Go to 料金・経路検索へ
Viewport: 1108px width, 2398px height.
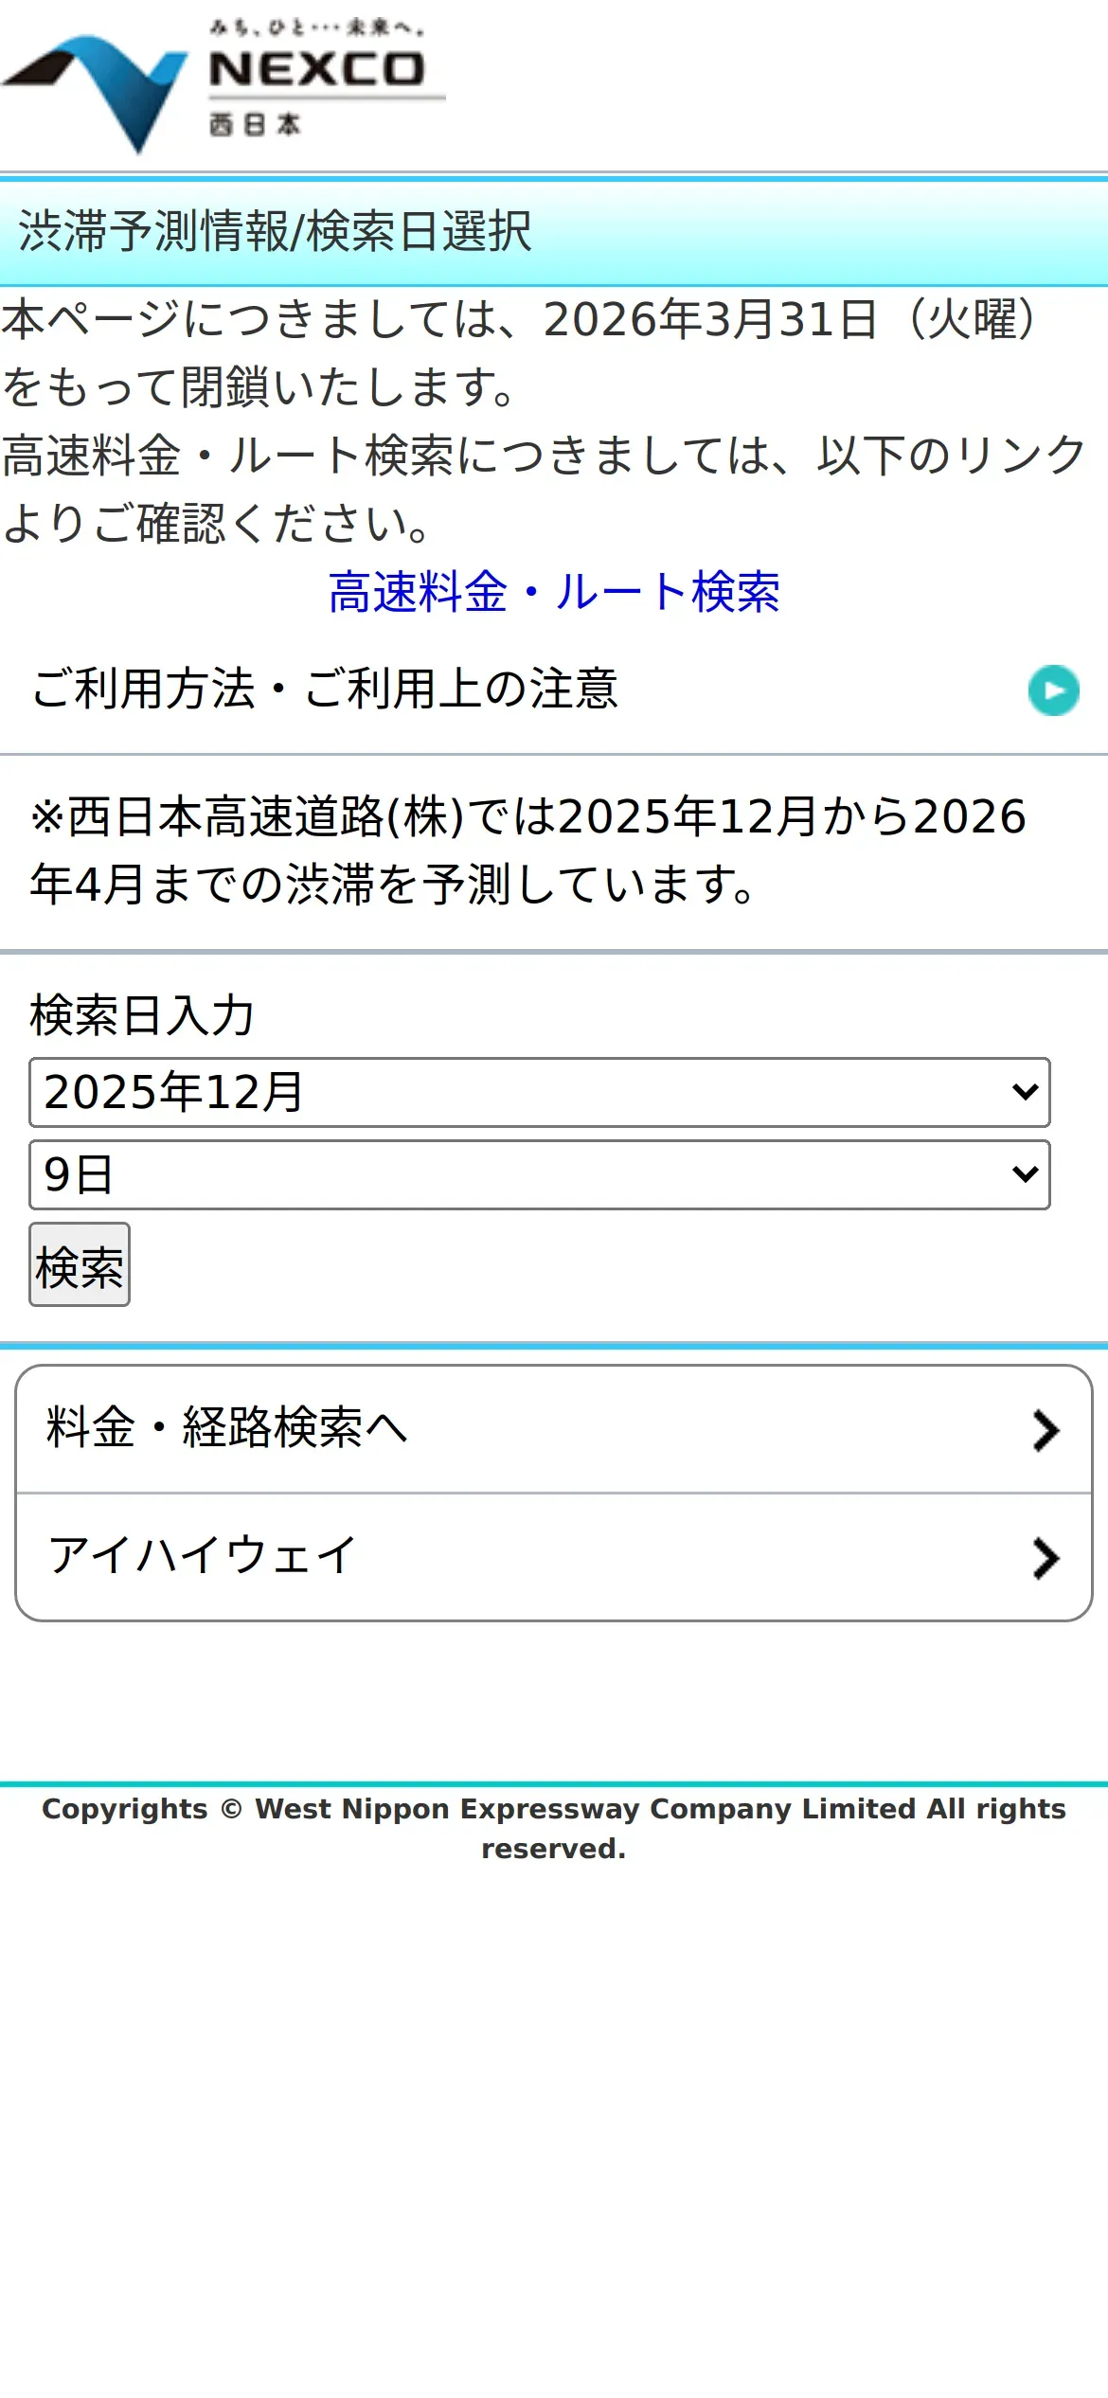click(227, 1428)
